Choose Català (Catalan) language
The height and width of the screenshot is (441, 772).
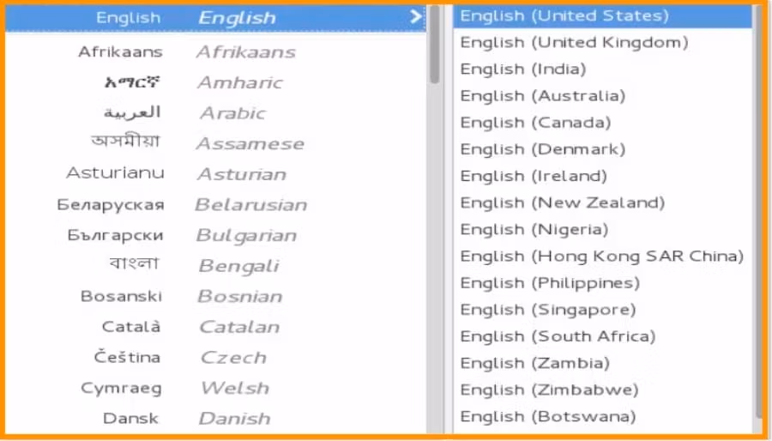tap(187, 326)
